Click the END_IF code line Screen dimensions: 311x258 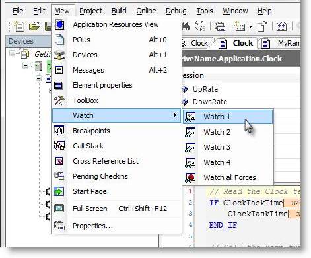[x=223, y=225]
